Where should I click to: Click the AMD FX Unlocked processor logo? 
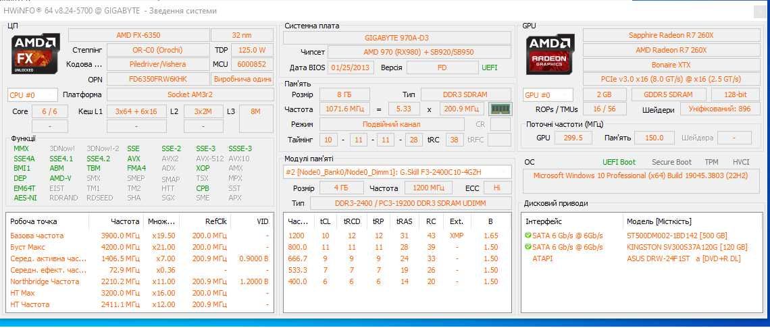pos(36,53)
